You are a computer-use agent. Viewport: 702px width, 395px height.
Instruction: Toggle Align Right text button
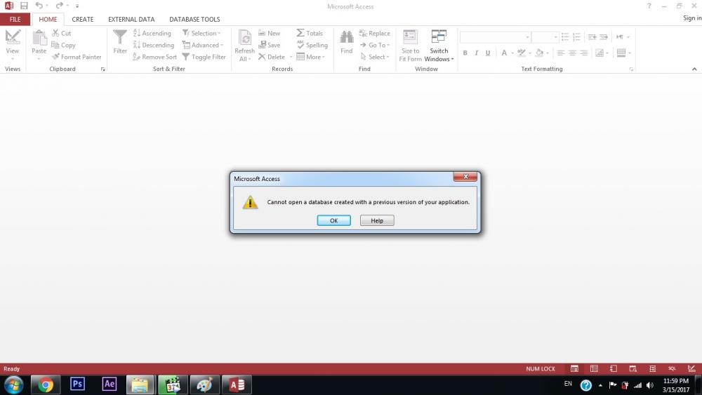click(x=584, y=53)
